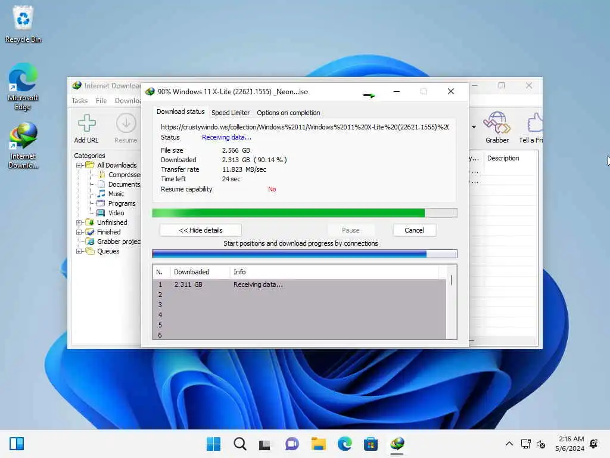Click Hide details button
This screenshot has height=458, width=610.
(201, 230)
